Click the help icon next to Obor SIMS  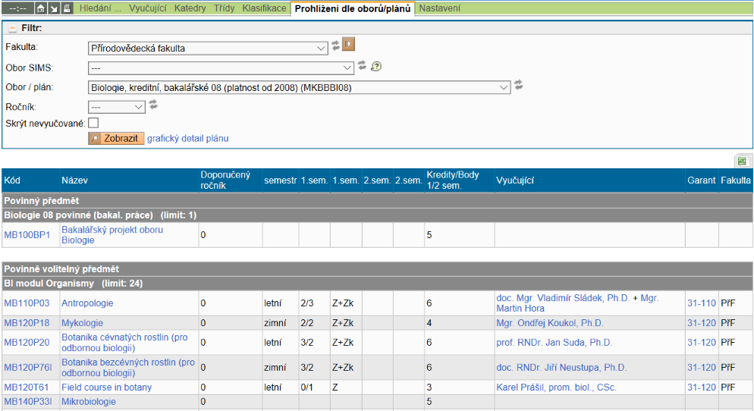pos(375,66)
